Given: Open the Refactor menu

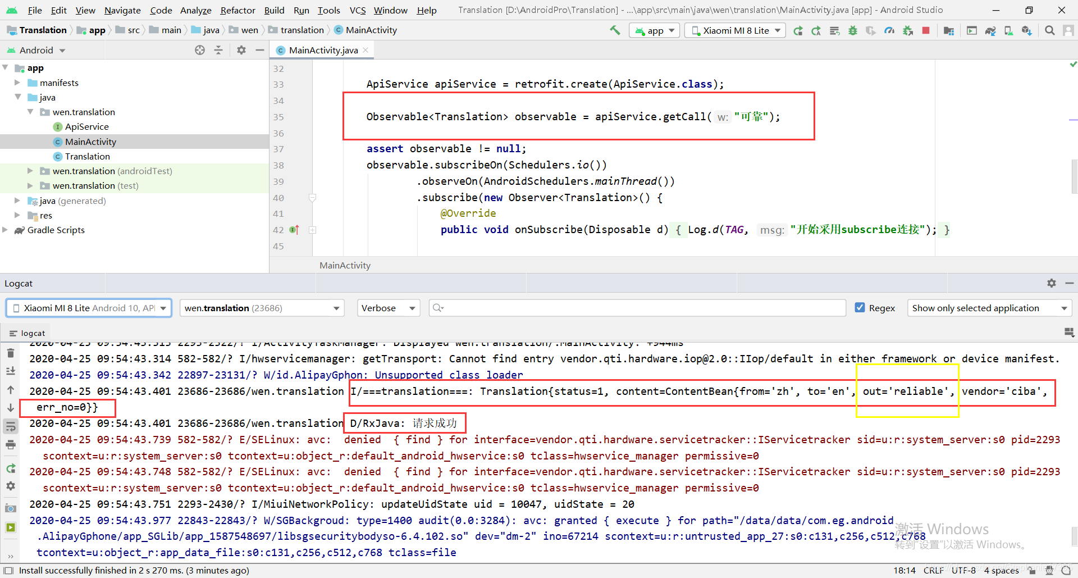Looking at the screenshot, I should pos(237,10).
